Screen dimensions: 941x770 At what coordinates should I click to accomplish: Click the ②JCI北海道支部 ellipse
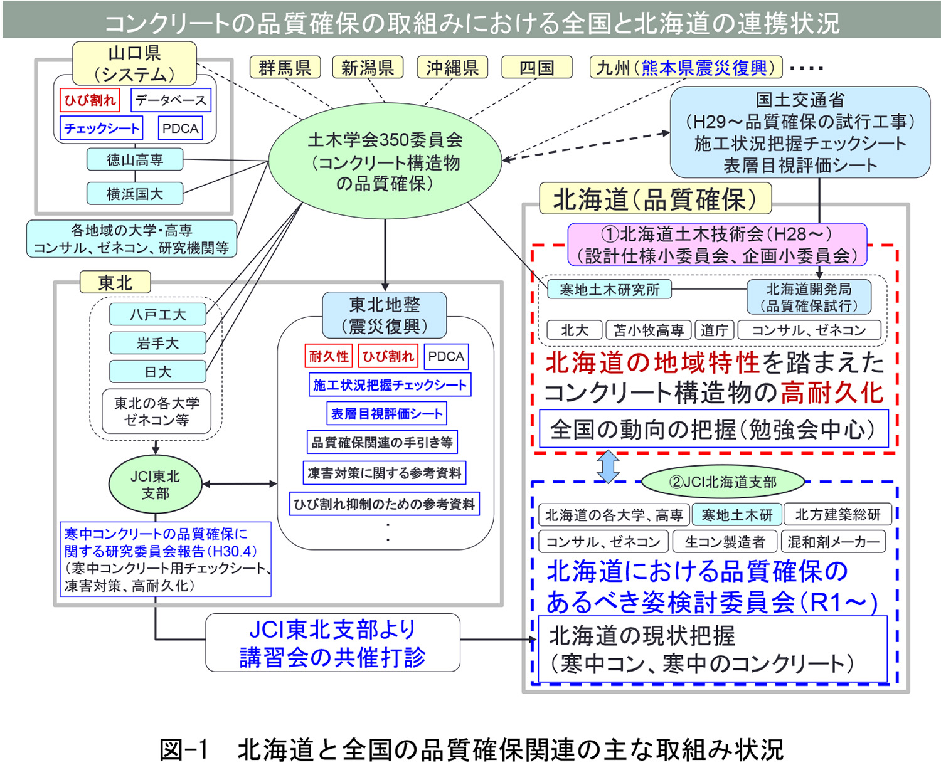click(723, 482)
